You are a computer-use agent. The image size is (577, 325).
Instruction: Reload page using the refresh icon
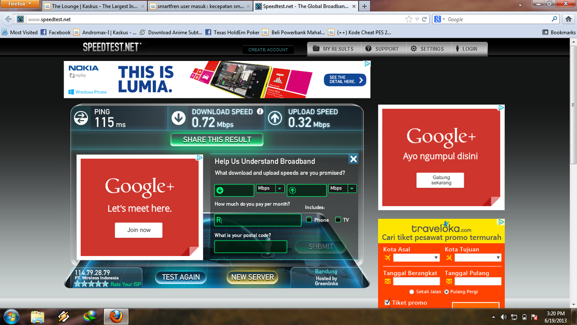pos(424,19)
